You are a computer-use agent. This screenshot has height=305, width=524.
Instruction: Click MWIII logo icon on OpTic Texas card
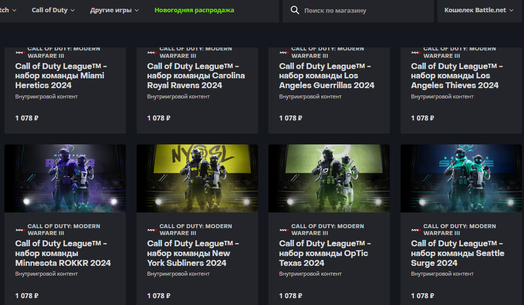(285, 230)
